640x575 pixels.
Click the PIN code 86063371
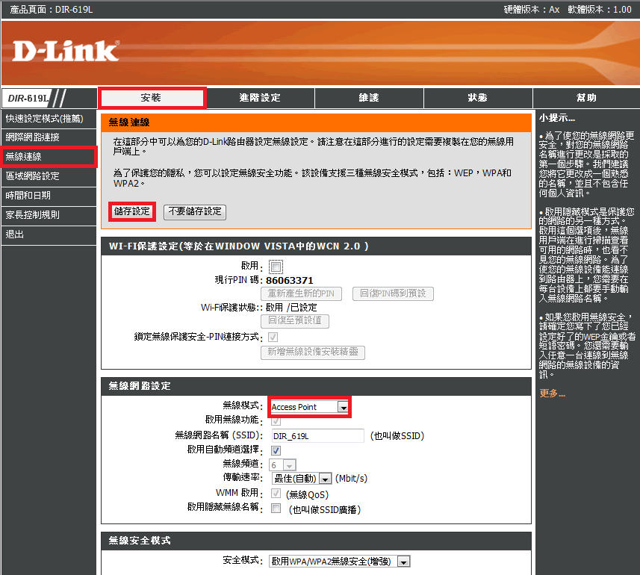point(290,281)
